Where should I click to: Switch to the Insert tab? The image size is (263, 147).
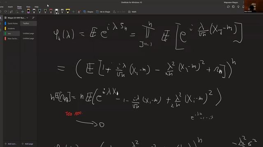pyautogui.click(x=10, y=7)
